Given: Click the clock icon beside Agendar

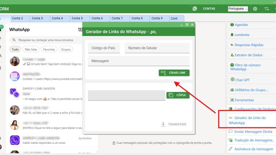Looking at the screenshot, I should [x=232, y=25].
